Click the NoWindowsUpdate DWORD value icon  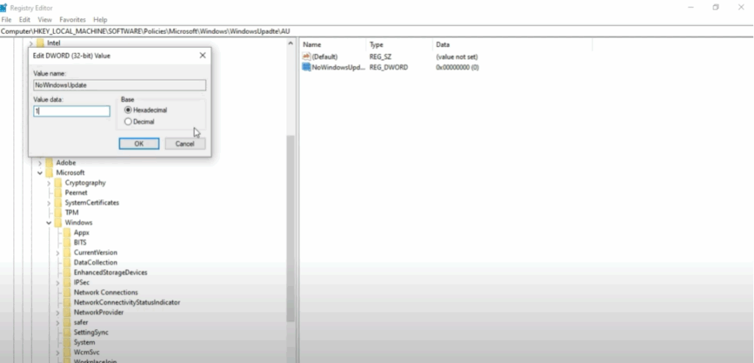[306, 67]
